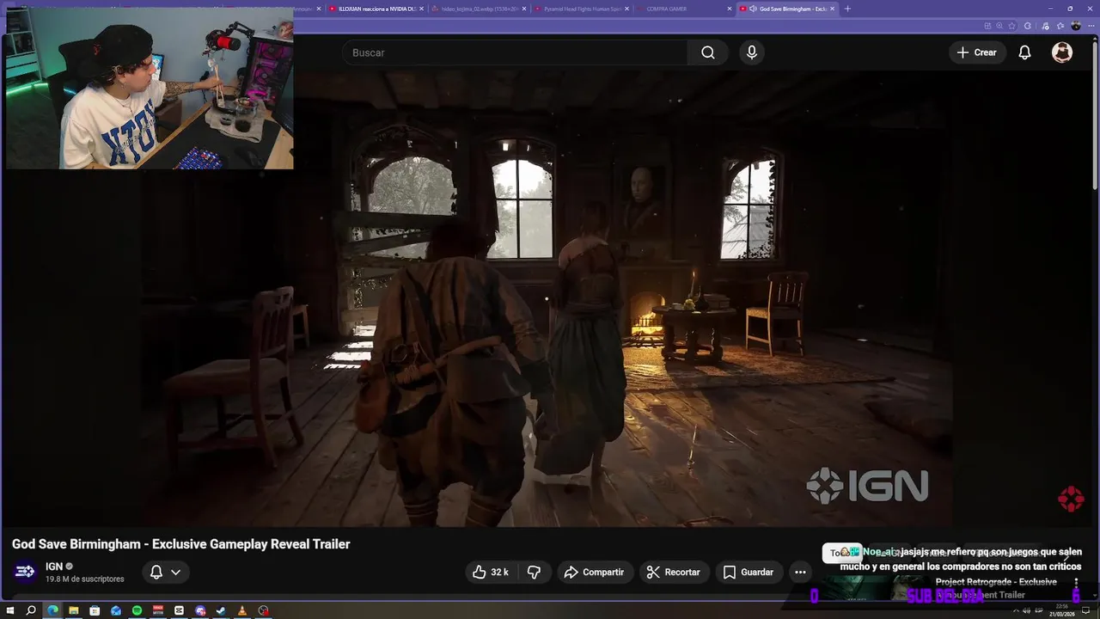Open Spotify from taskbar

[137, 610]
